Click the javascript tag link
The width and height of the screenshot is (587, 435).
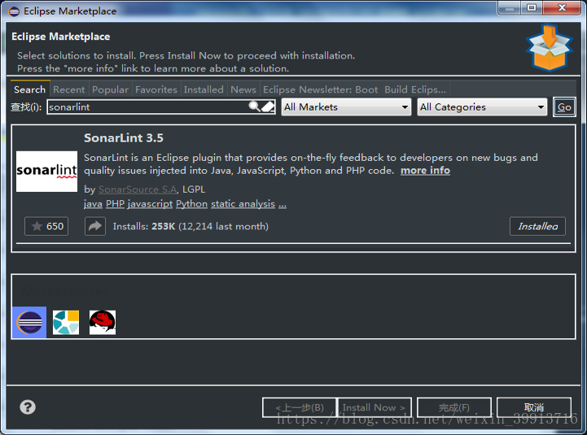click(150, 204)
